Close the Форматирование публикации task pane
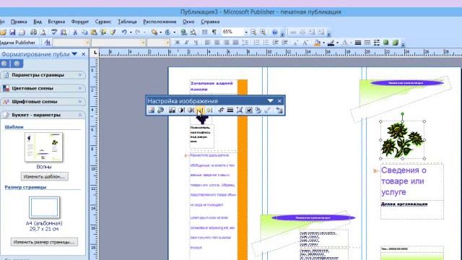This screenshot has height=260, width=462. (x=84, y=54)
